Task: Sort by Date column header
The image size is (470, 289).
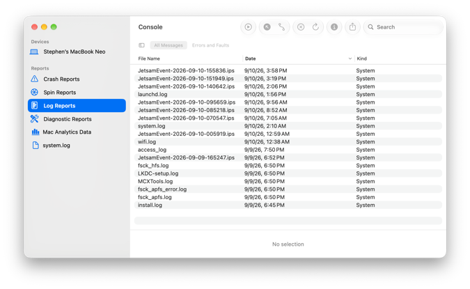Action: pos(250,58)
